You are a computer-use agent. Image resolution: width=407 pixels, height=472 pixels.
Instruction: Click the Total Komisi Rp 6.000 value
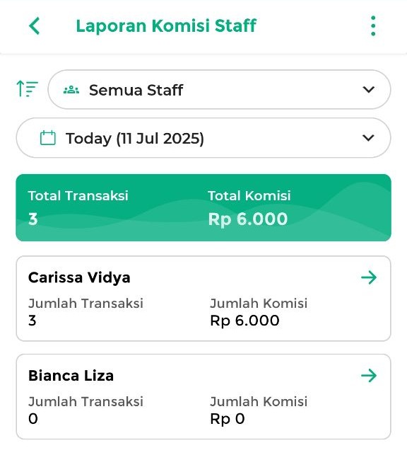pyautogui.click(x=248, y=219)
